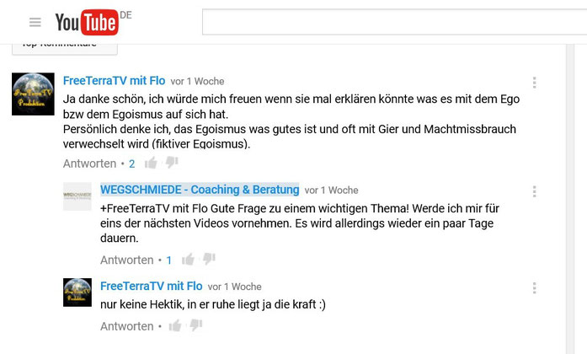Click FreeTerraTV's large globe avatar thumbnail
The height and width of the screenshot is (354, 587).
coord(33,94)
